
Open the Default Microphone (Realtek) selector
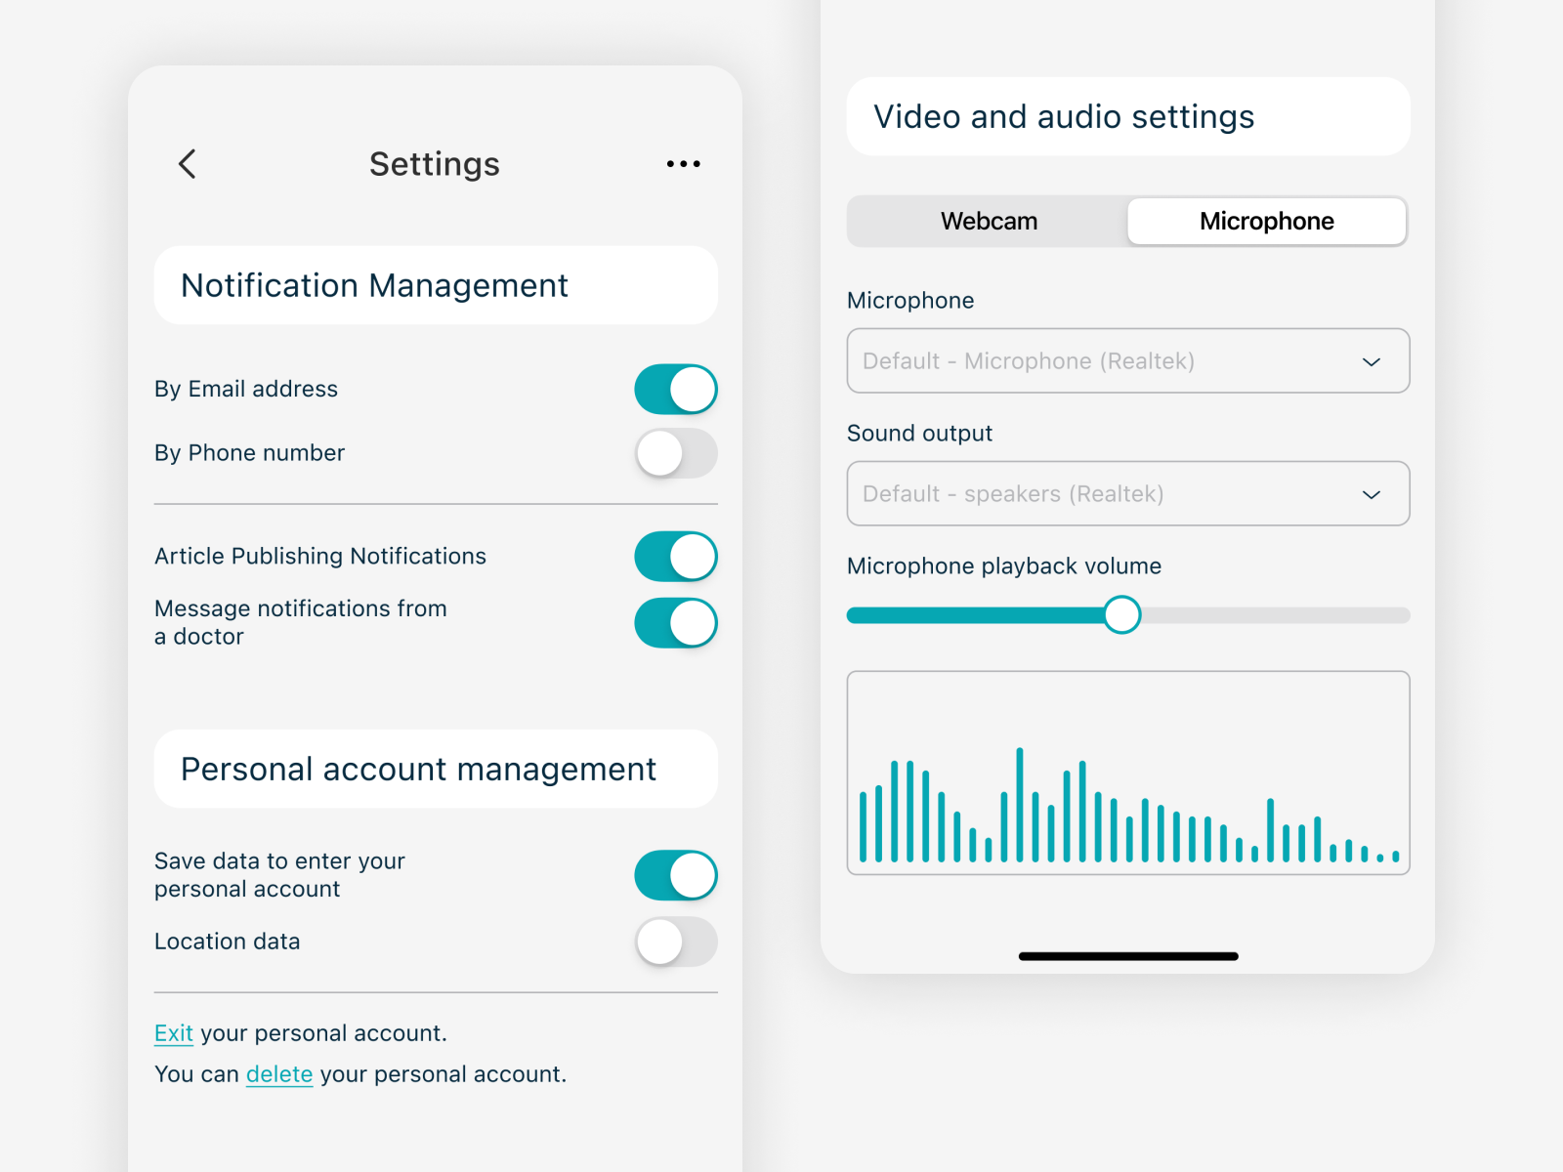click(1128, 360)
